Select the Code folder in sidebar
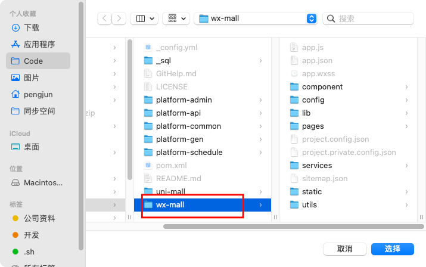This screenshot has width=426, height=267. coord(38,61)
